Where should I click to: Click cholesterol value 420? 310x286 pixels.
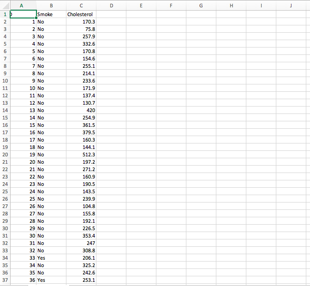[81, 110]
